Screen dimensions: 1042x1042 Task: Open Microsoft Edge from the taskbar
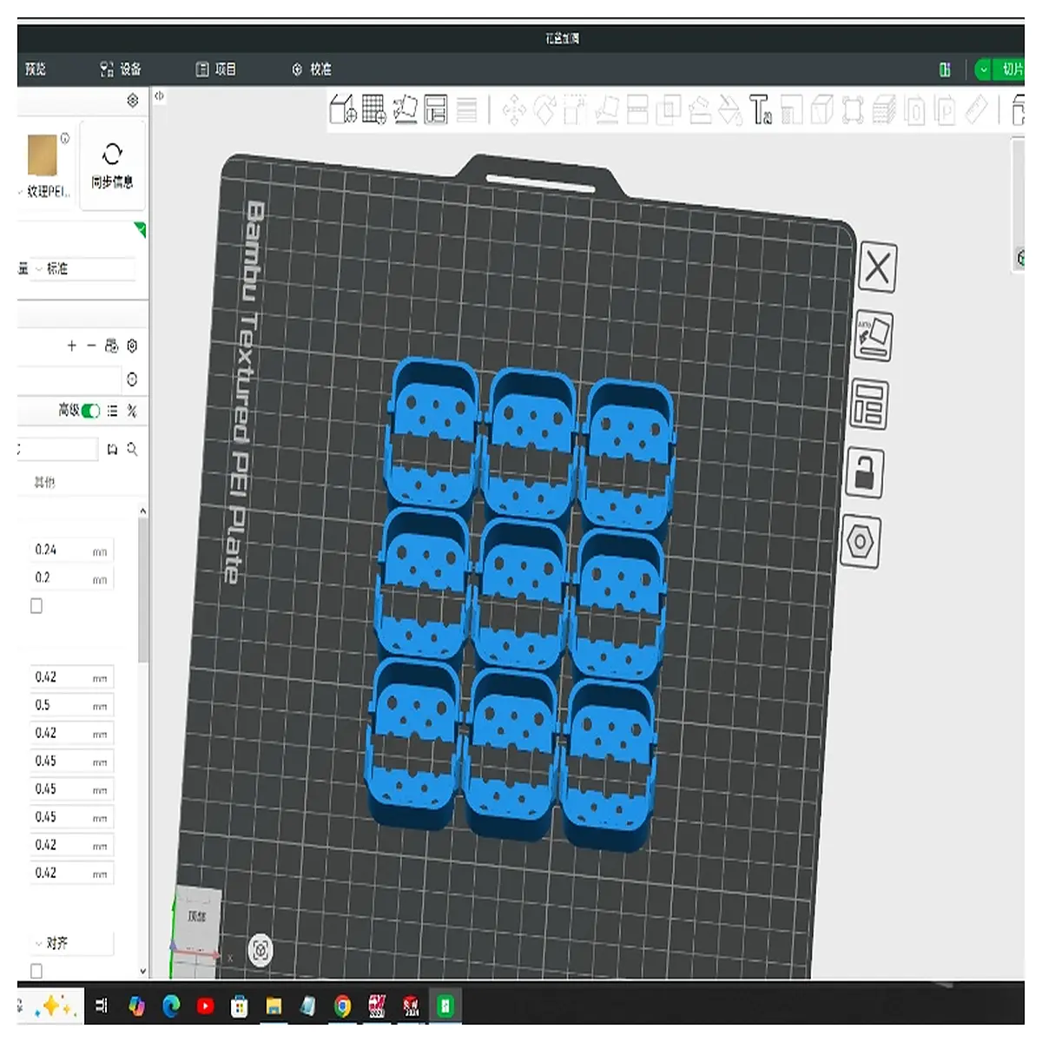click(171, 1006)
